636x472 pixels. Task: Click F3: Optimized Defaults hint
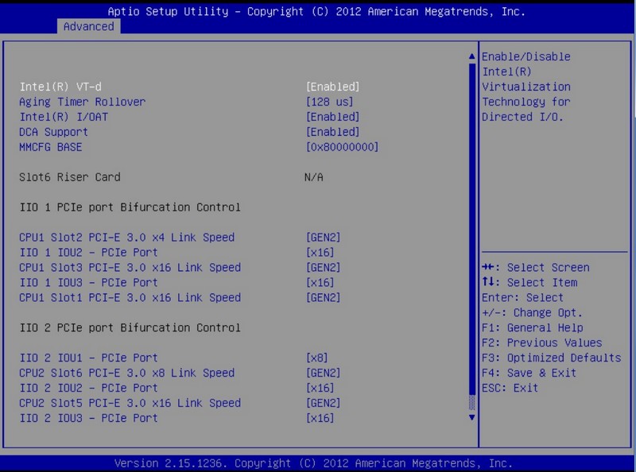(551, 358)
